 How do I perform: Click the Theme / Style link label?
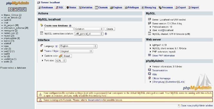(51, 51)
